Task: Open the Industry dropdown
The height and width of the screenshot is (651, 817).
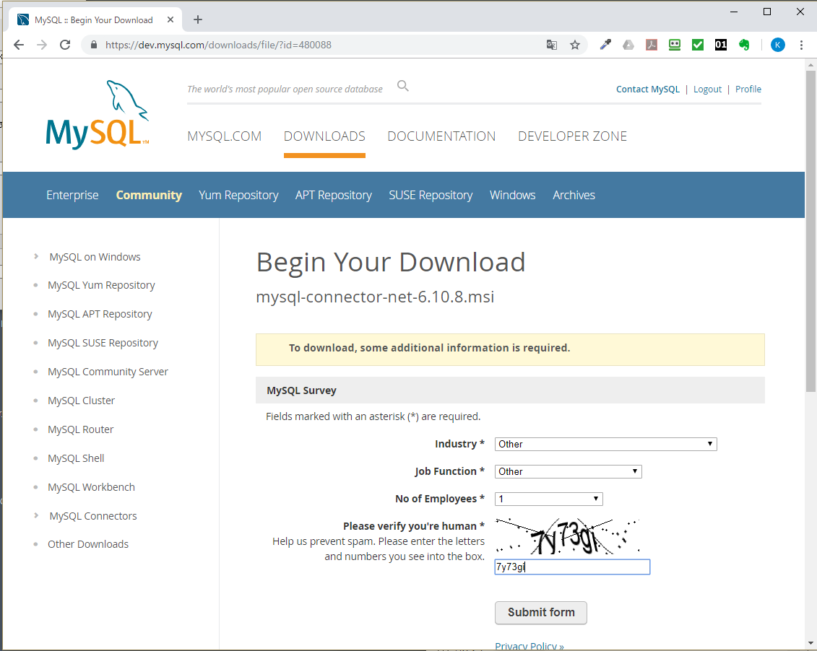Action: [x=605, y=444]
